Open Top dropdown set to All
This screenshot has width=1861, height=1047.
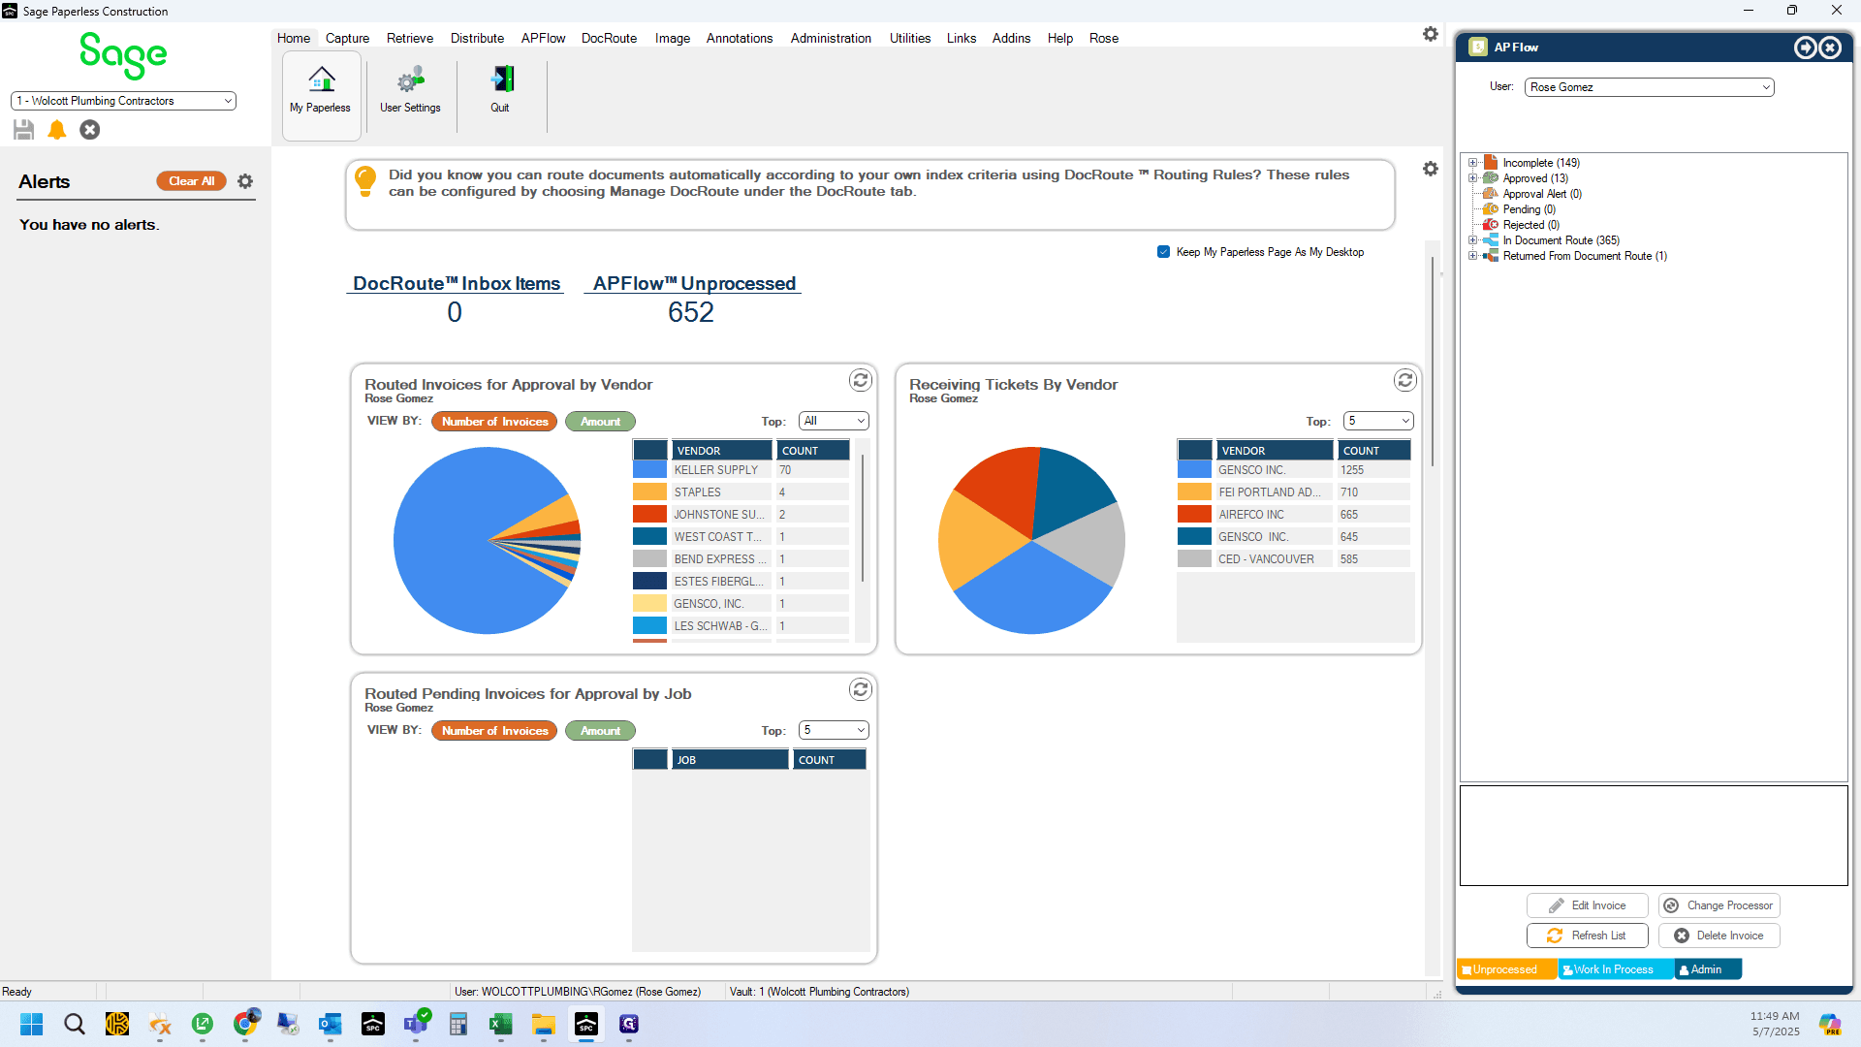(834, 421)
